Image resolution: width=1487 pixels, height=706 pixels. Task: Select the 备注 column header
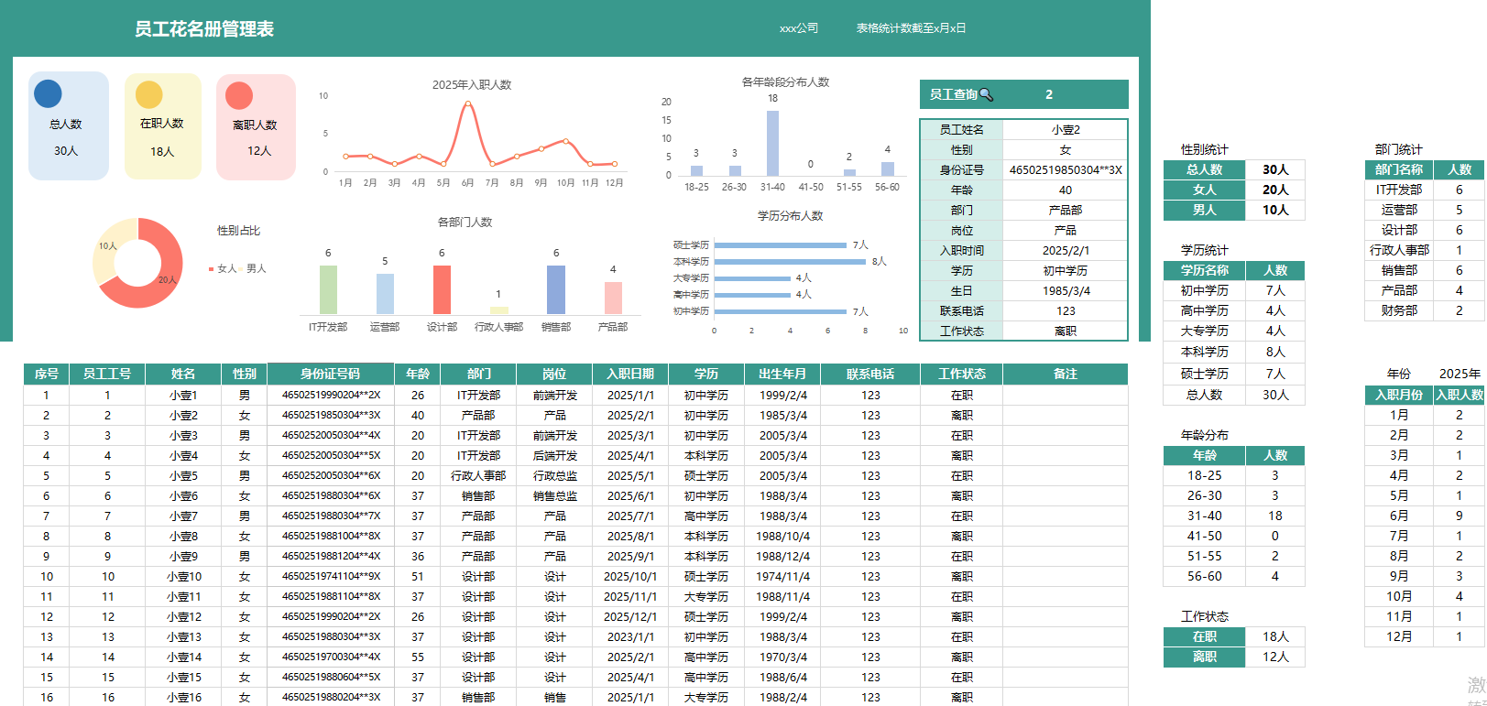pyautogui.click(x=1065, y=374)
